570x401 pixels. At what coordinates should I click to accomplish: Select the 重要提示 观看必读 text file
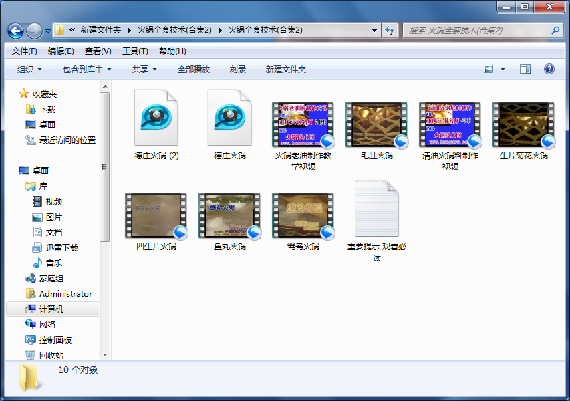(376, 209)
